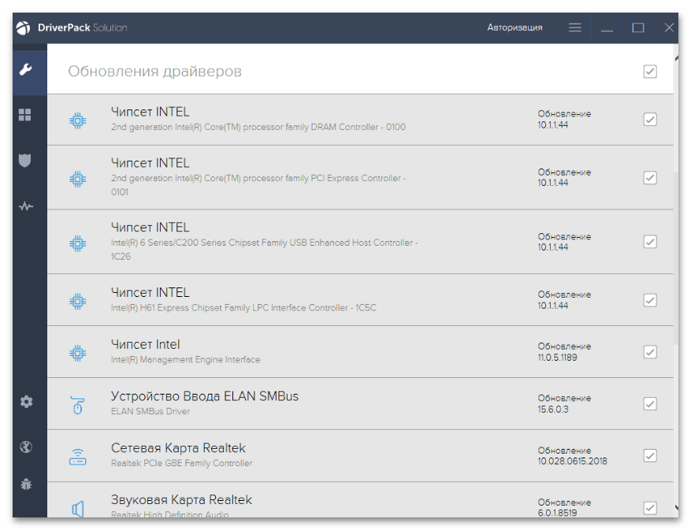This screenshot has height=530, width=691.
Task: Click network icon of Realtek PCIe GBE row
Action: tap(77, 457)
